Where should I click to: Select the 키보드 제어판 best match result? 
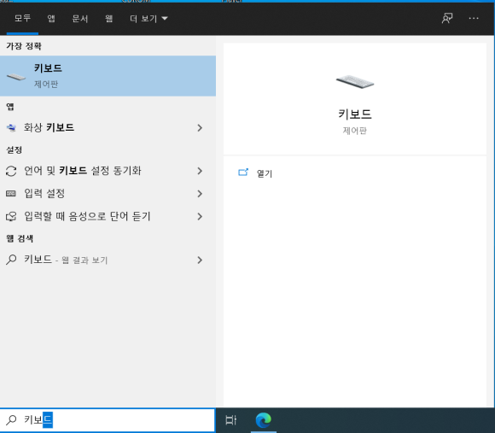pyautogui.click(x=108, y=76)
